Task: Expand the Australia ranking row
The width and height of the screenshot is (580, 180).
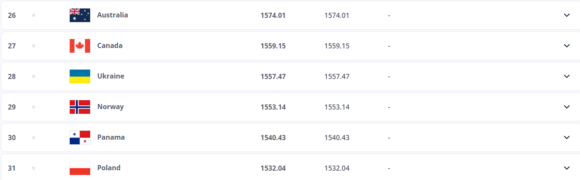Action: [566, 15]
